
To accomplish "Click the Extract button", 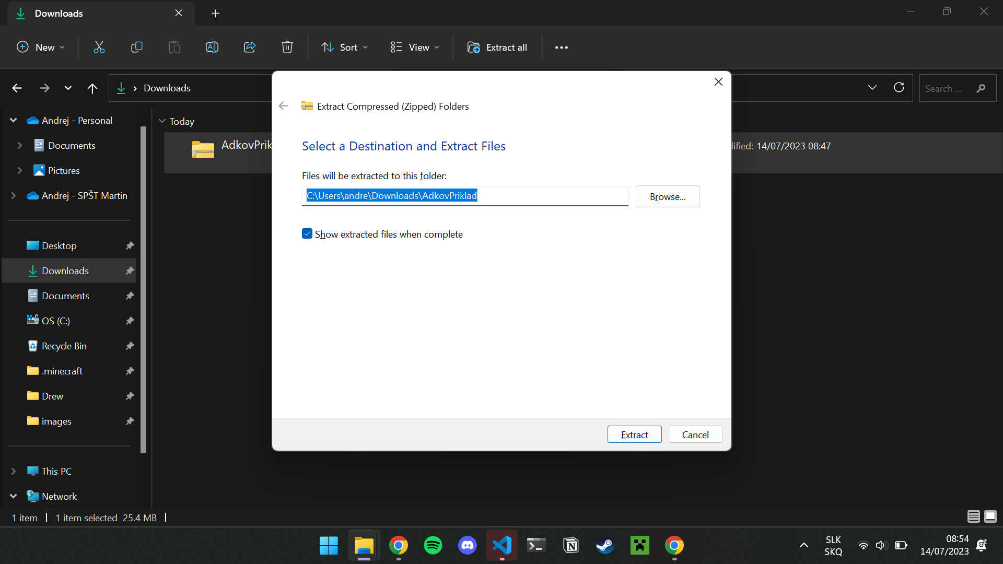I will pyautogui.click(x=634, y=434).
